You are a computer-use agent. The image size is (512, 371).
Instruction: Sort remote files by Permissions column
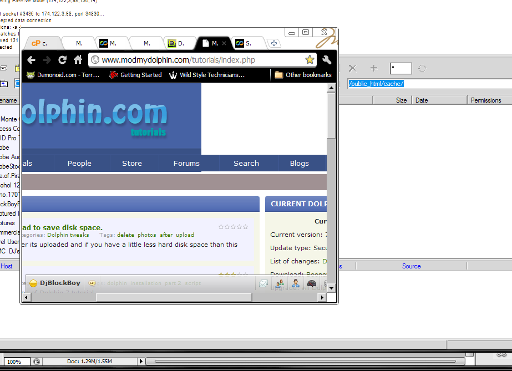coord(489,100)
